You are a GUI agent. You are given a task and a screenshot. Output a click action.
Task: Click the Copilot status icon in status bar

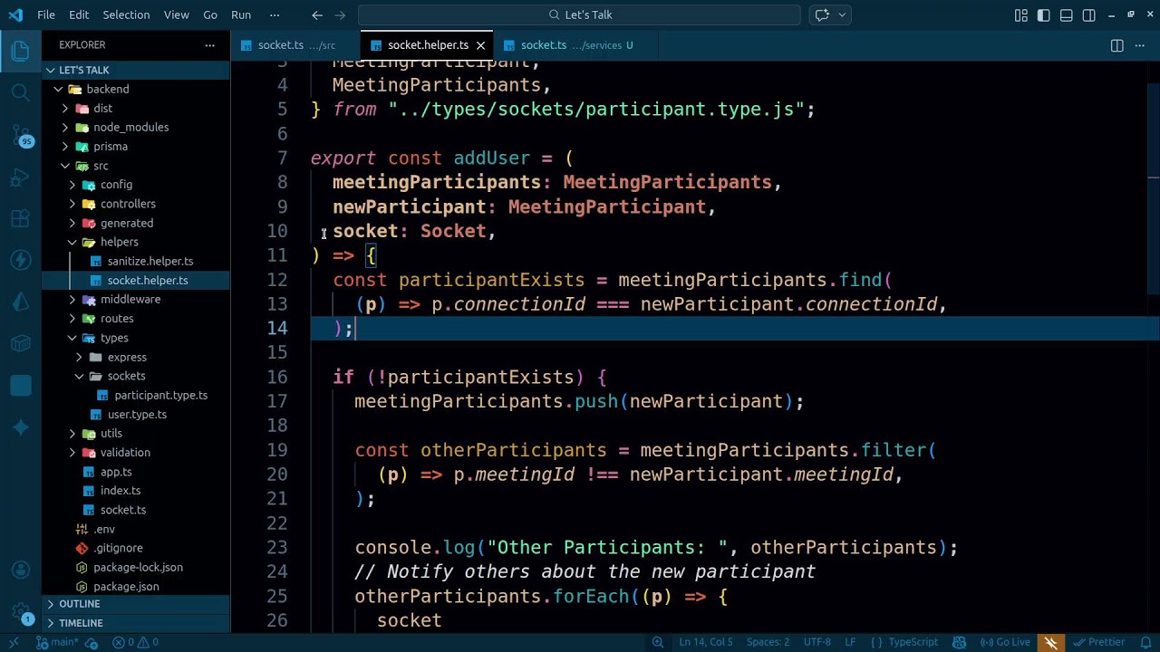(x=959, y=642)
